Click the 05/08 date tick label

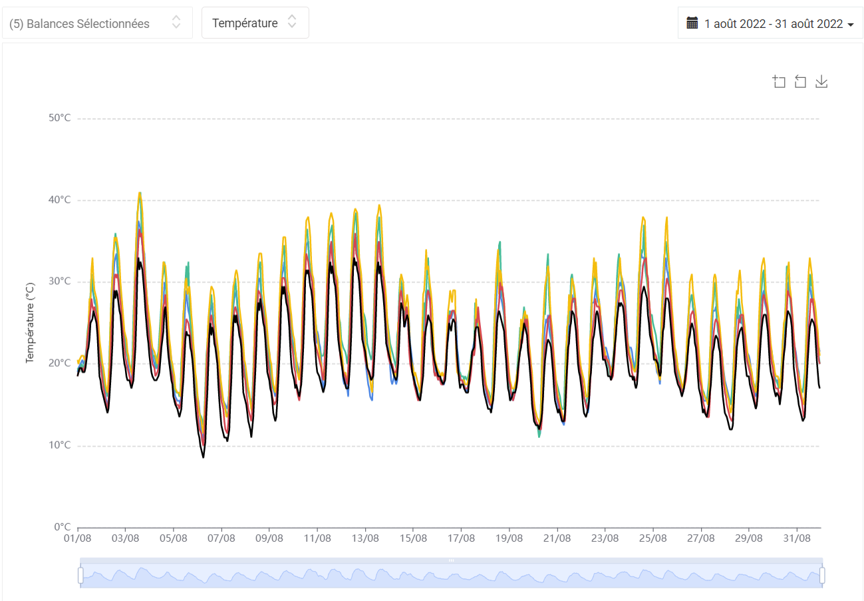(174, 538)
